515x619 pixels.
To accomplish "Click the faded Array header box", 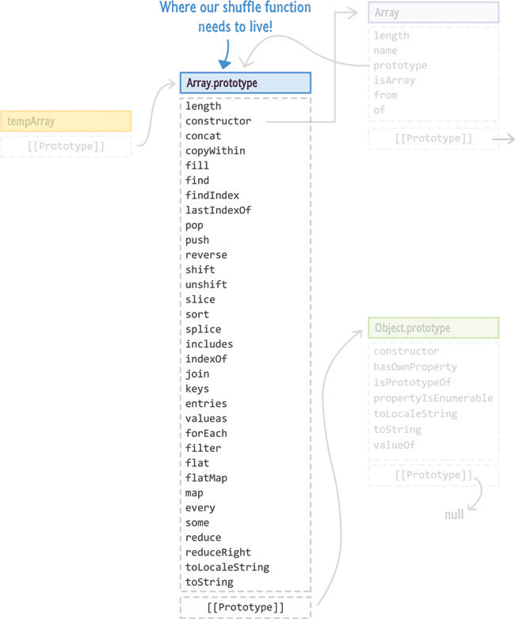I will (433, 13).
